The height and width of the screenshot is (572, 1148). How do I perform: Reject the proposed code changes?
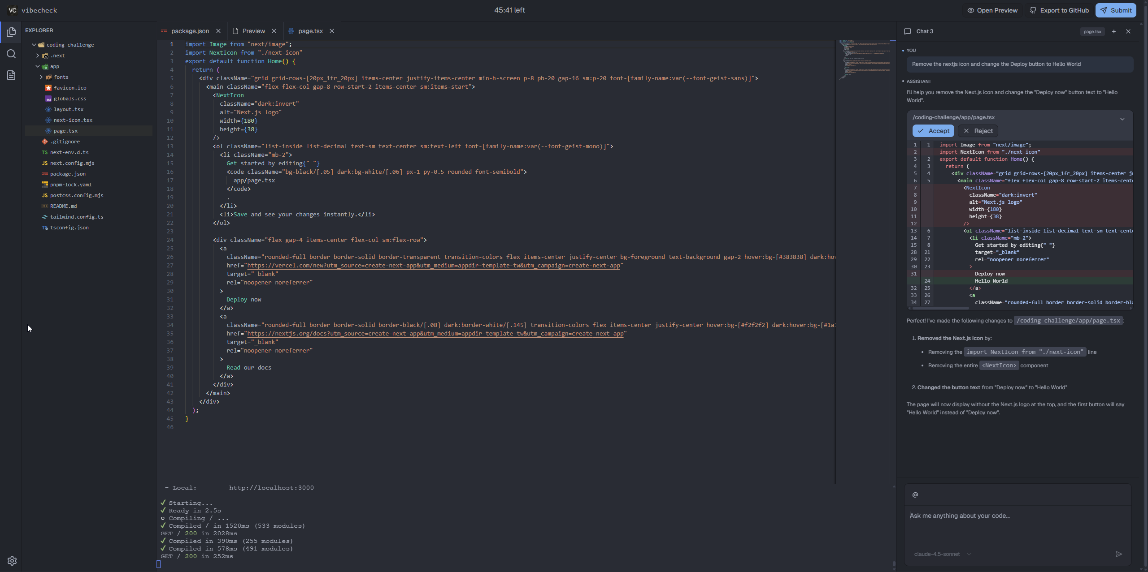point(978,130)
